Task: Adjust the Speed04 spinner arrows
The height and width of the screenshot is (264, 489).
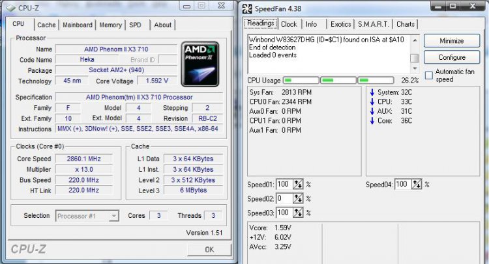Action: pos(417,185)
